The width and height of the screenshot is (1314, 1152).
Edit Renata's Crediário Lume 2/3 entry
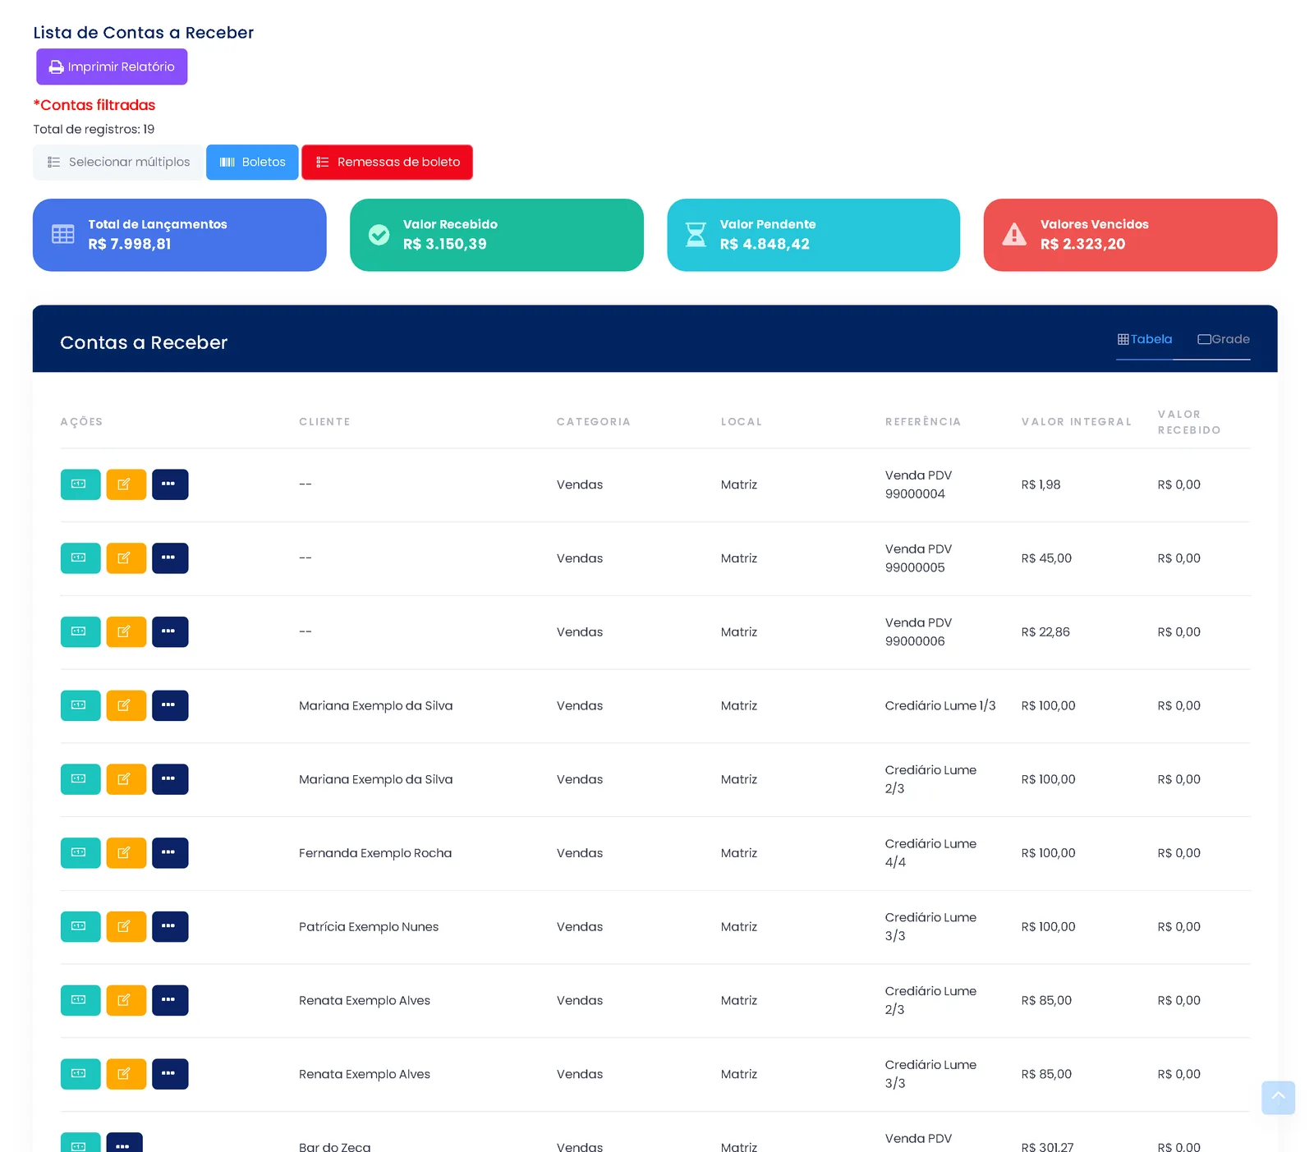[x=126, y=1001]
